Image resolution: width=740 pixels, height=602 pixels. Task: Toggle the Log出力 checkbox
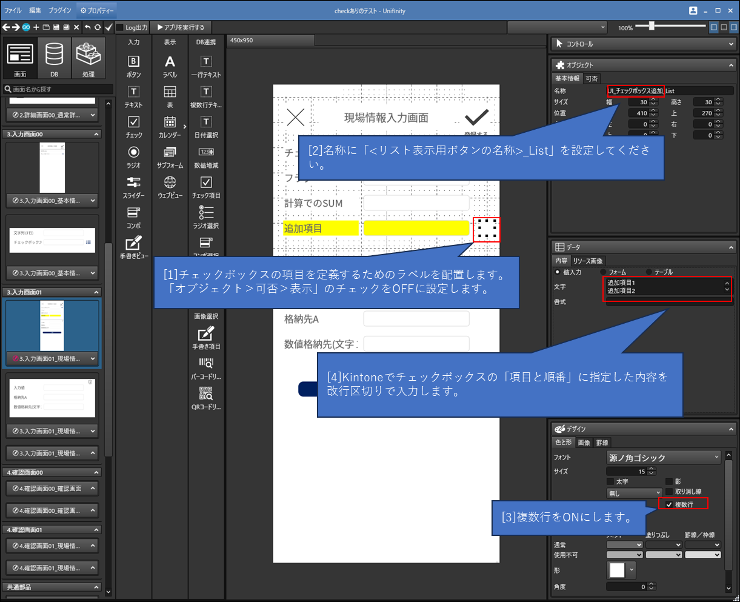point(120,27)
